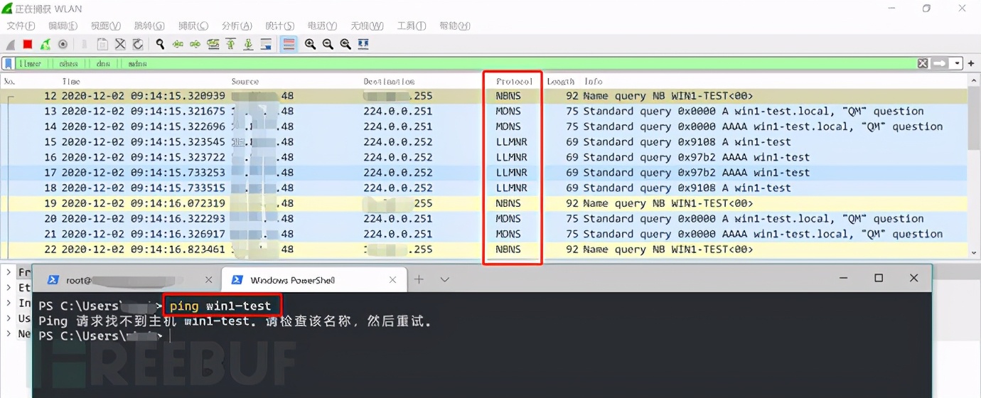Screen dimensions: 981x398
Task: Save the capture file from the toolbar
Action: coord(102,44)
